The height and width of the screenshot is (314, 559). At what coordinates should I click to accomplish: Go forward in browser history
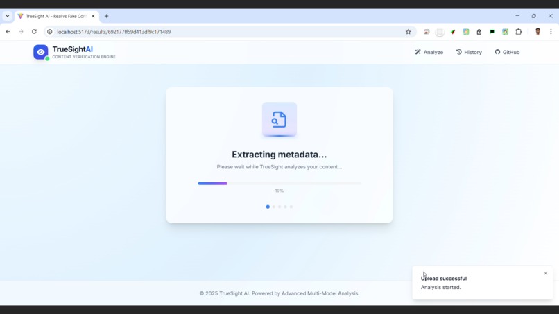tap(21, 32)
